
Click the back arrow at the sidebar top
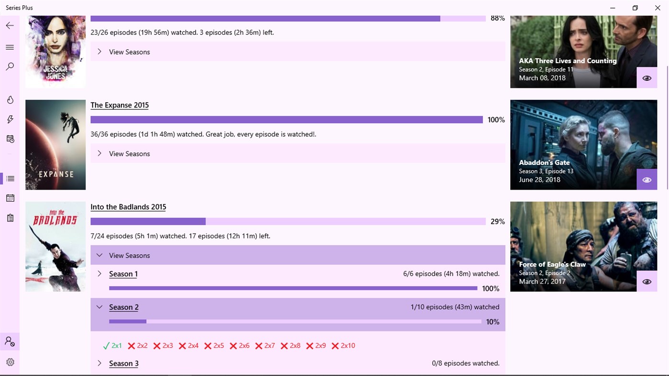(x=10, y=25)
